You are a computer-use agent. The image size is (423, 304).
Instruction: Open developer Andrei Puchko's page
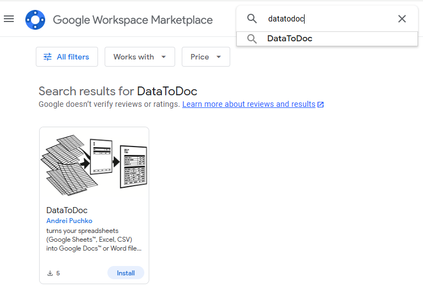69,221
